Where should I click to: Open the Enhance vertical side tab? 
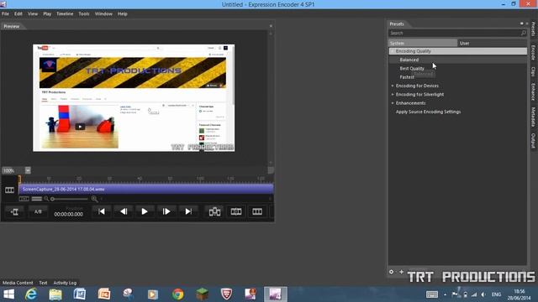coord(533,91)
